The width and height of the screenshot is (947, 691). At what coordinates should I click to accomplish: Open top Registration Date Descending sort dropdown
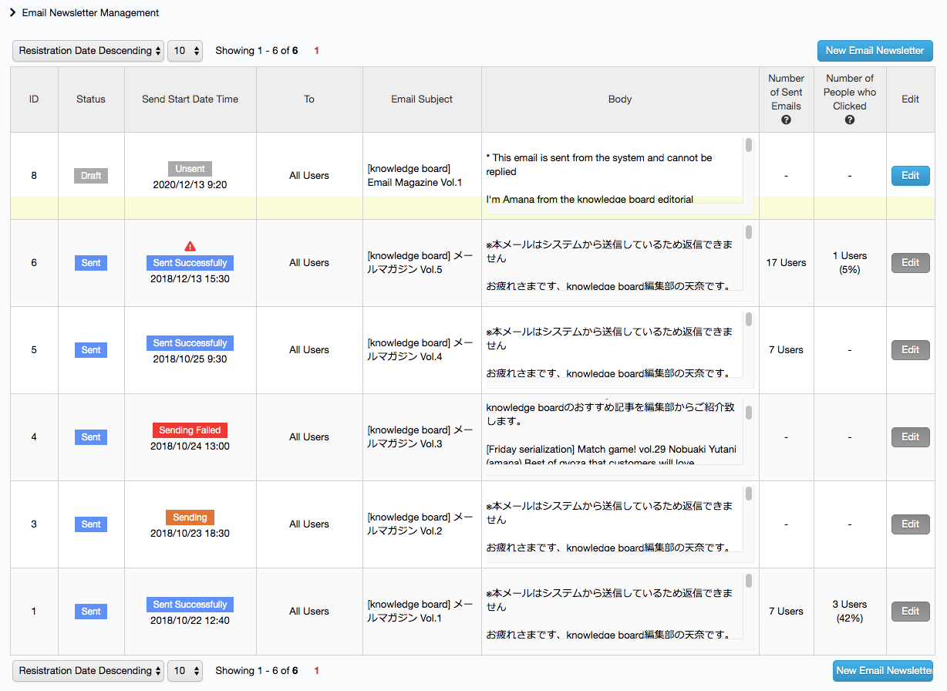click(88, 51)
